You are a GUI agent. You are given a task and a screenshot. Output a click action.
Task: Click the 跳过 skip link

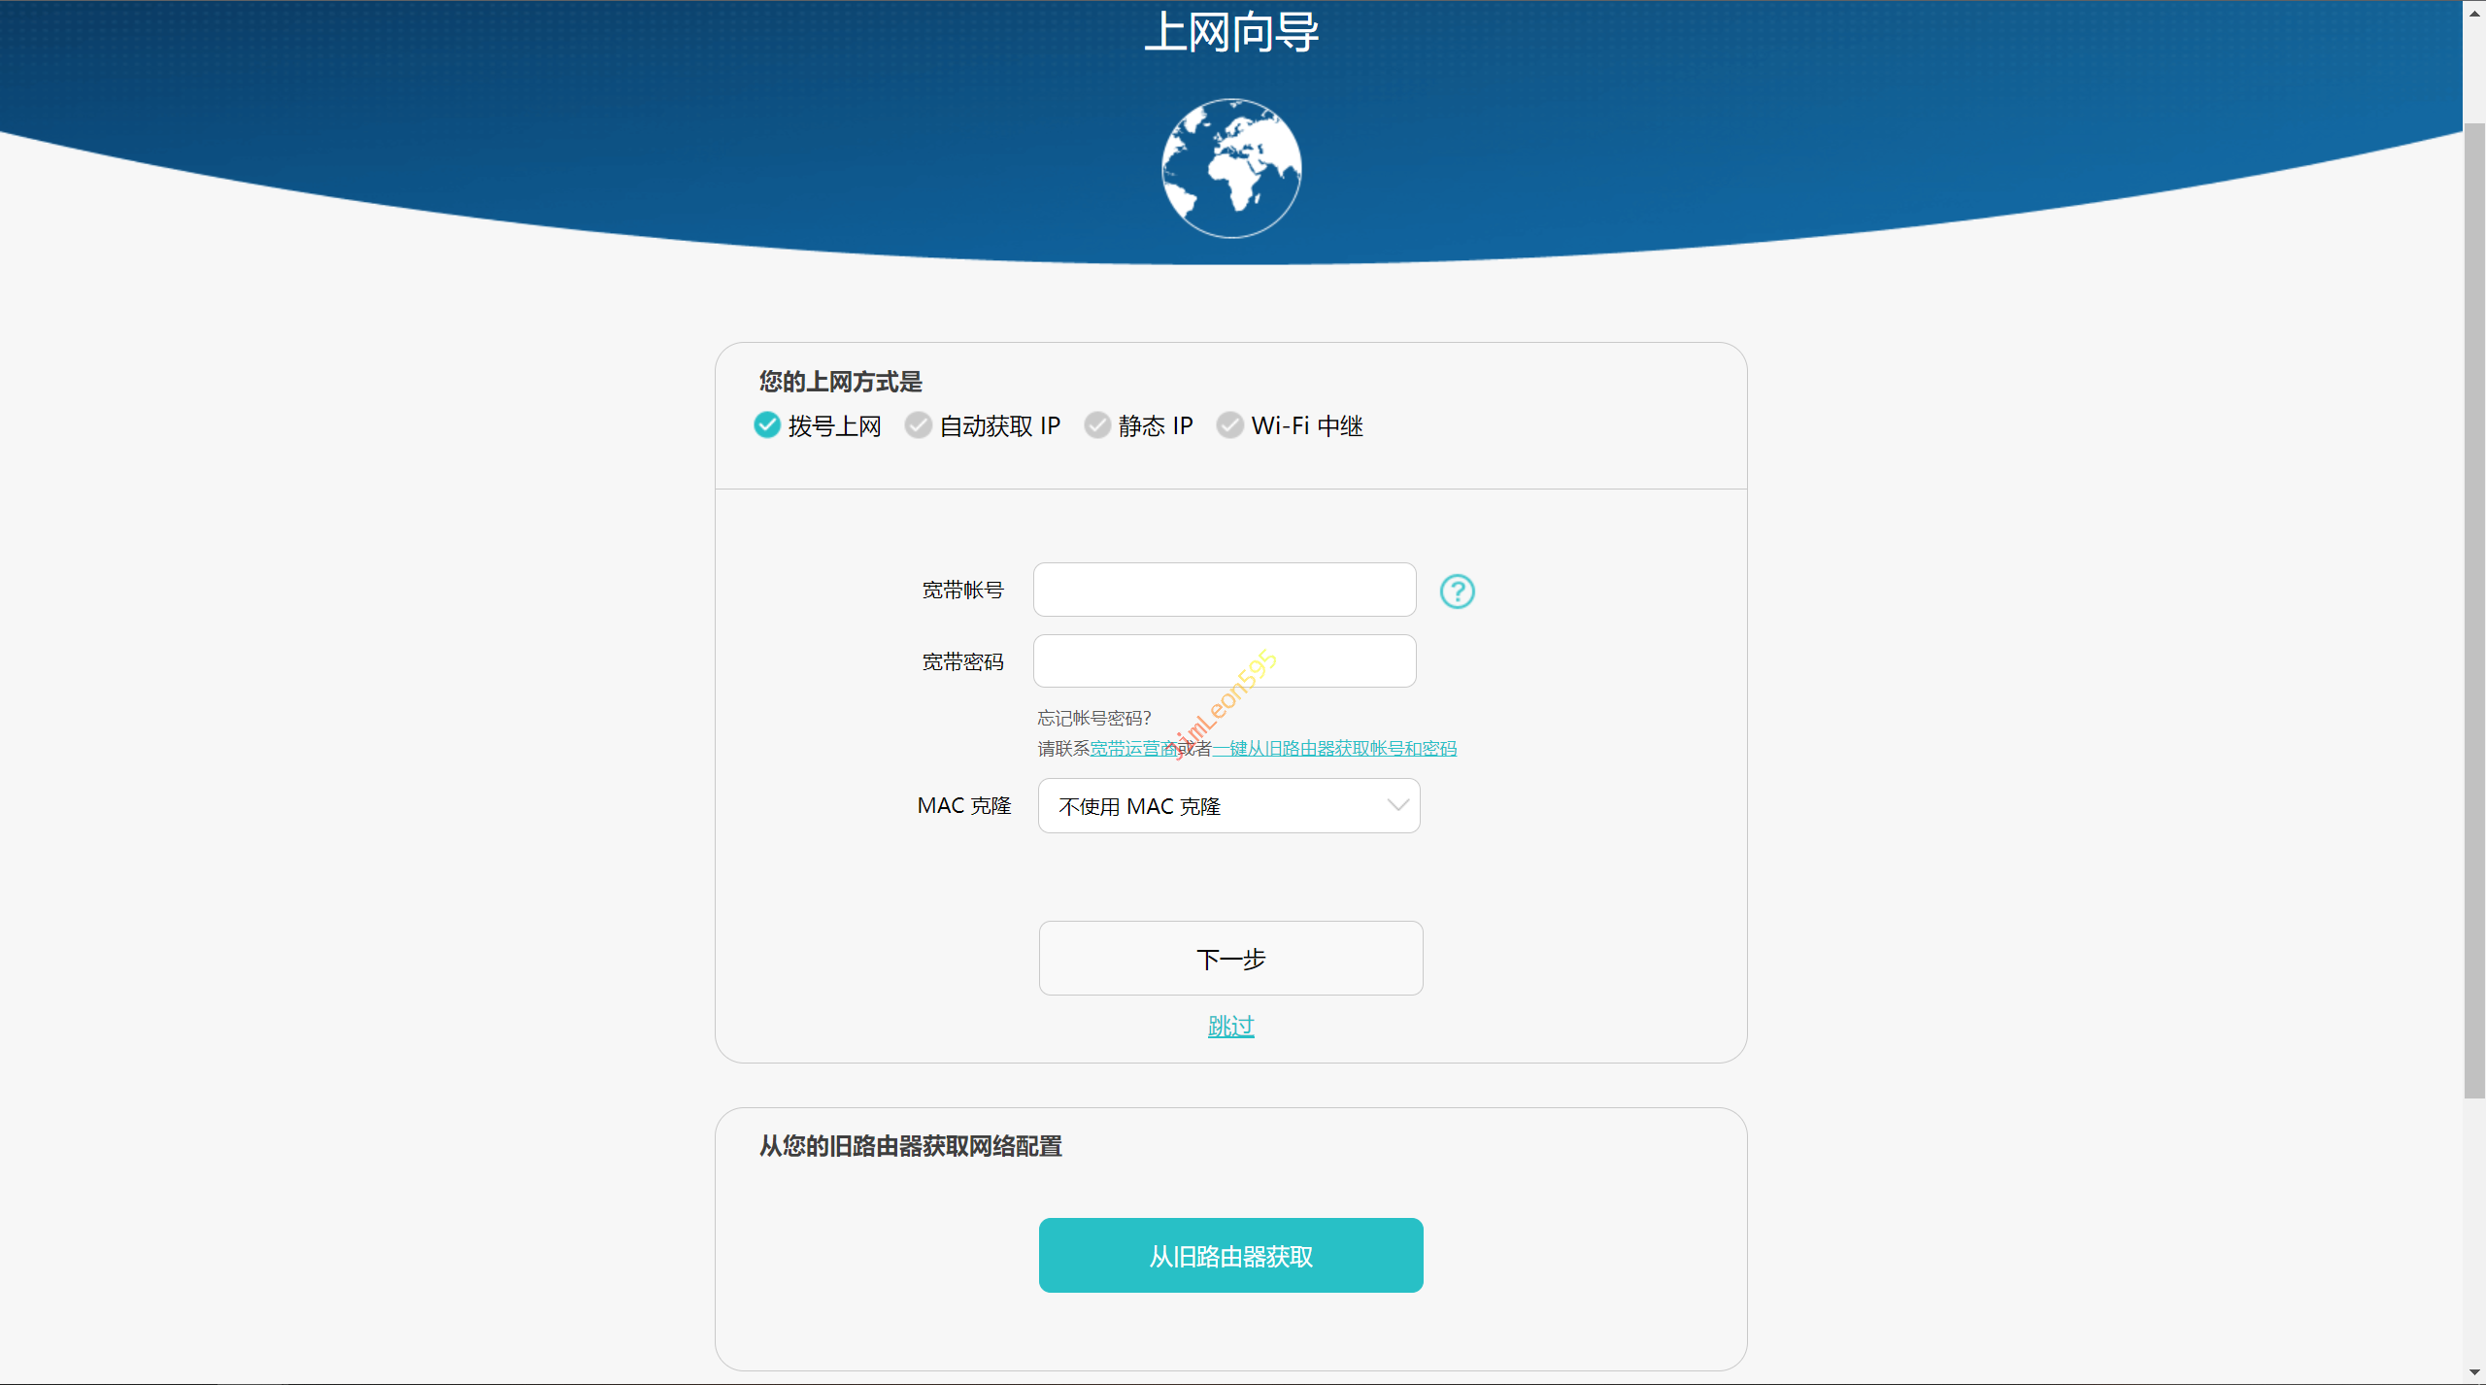point(1230,1026)
